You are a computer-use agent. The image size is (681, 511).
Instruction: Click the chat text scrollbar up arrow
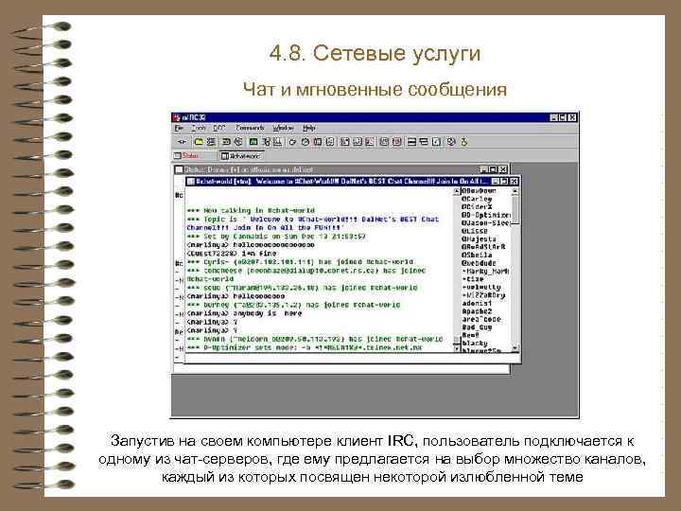pos(456,191)
